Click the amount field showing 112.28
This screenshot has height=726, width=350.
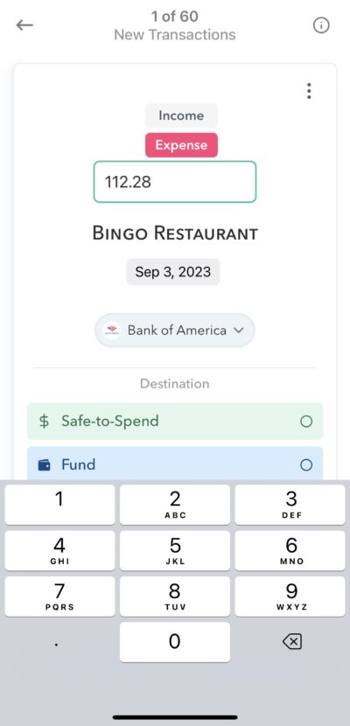point(174,182)
